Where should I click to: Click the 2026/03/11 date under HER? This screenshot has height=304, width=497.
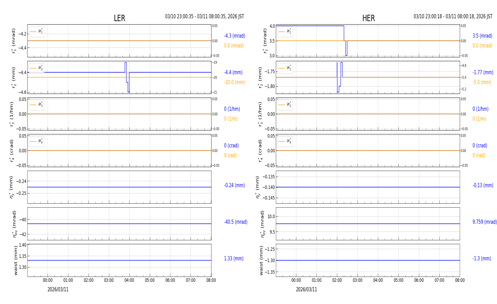pos(307,290)
